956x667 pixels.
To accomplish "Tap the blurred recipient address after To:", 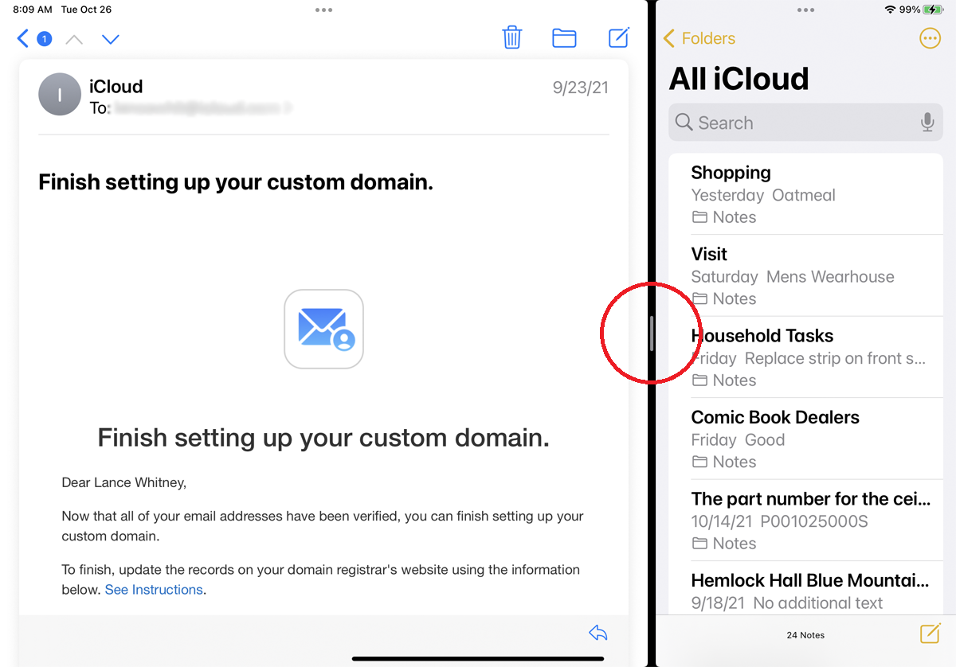I will [198, 108].
